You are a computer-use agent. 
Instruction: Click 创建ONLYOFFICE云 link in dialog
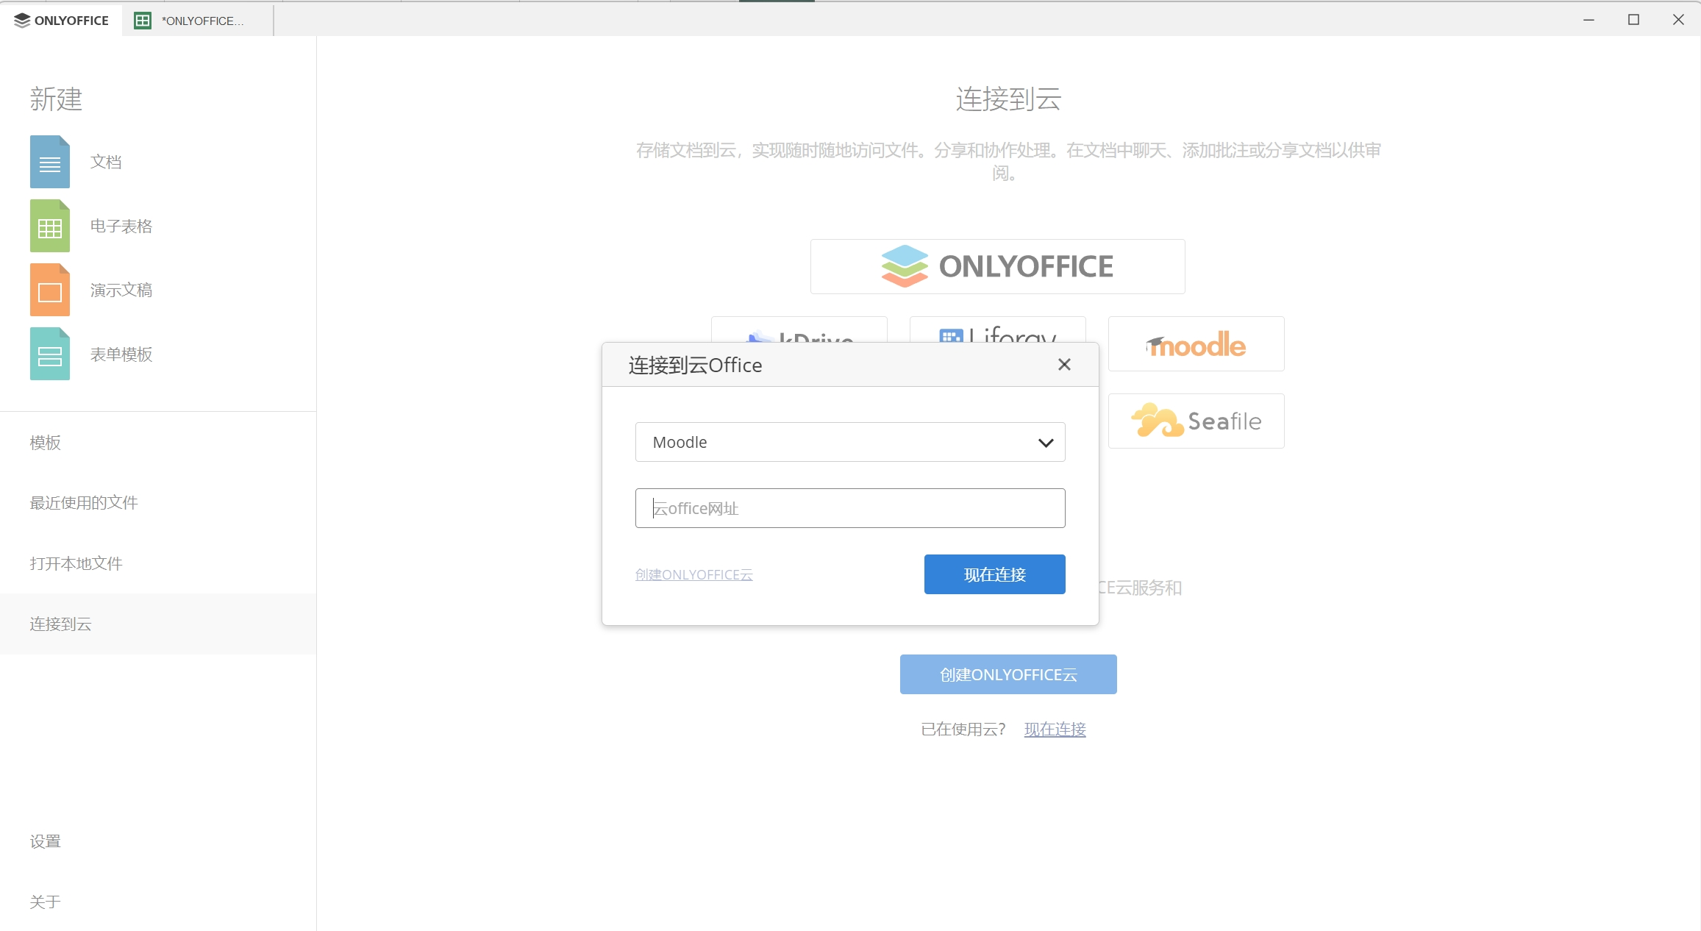click(x=694, y=574)
